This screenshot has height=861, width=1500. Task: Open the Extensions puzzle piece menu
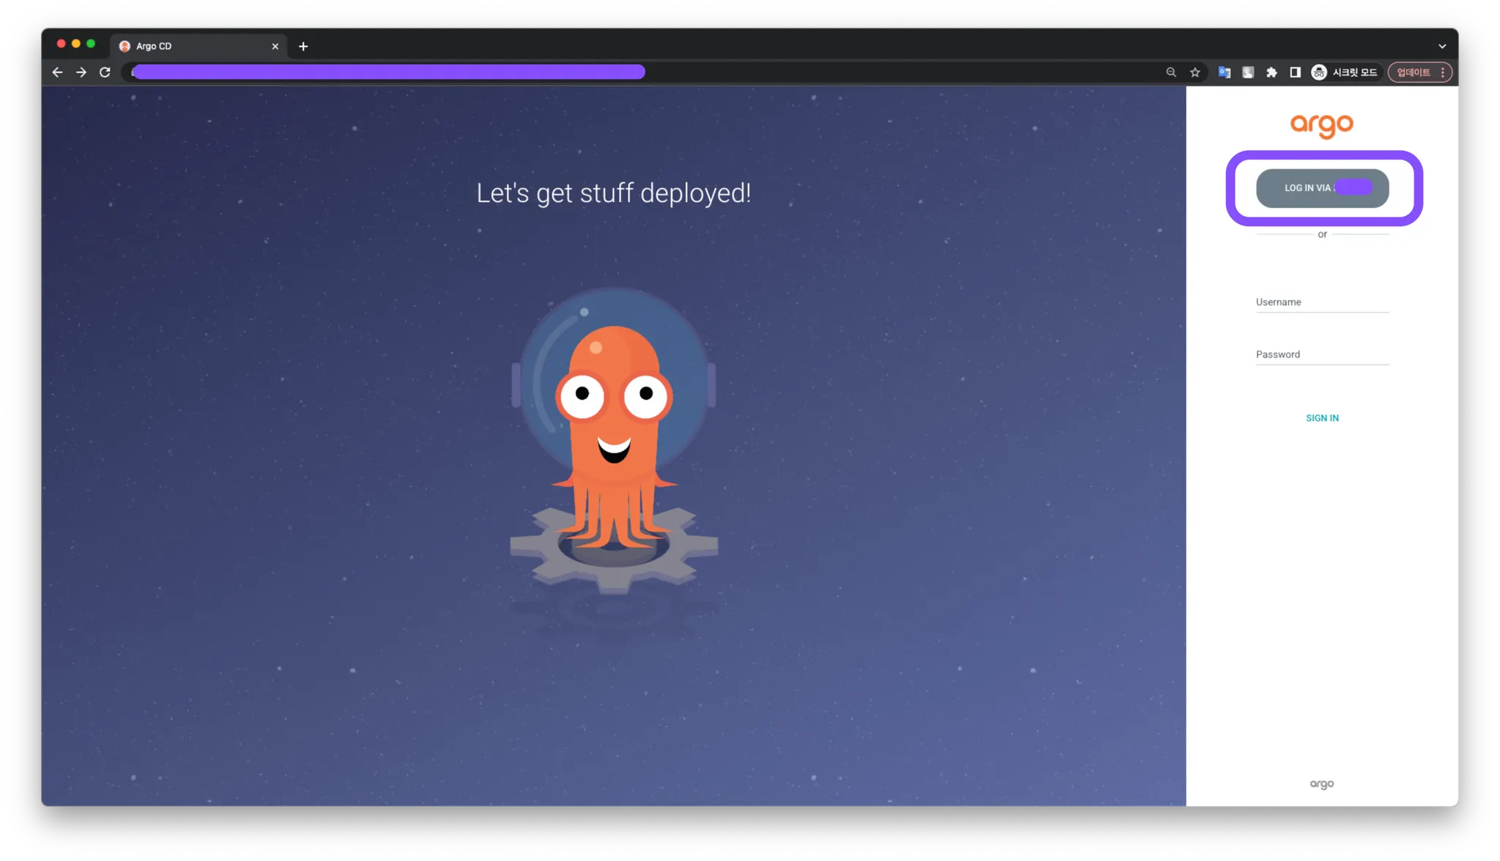pos(1271,72)
